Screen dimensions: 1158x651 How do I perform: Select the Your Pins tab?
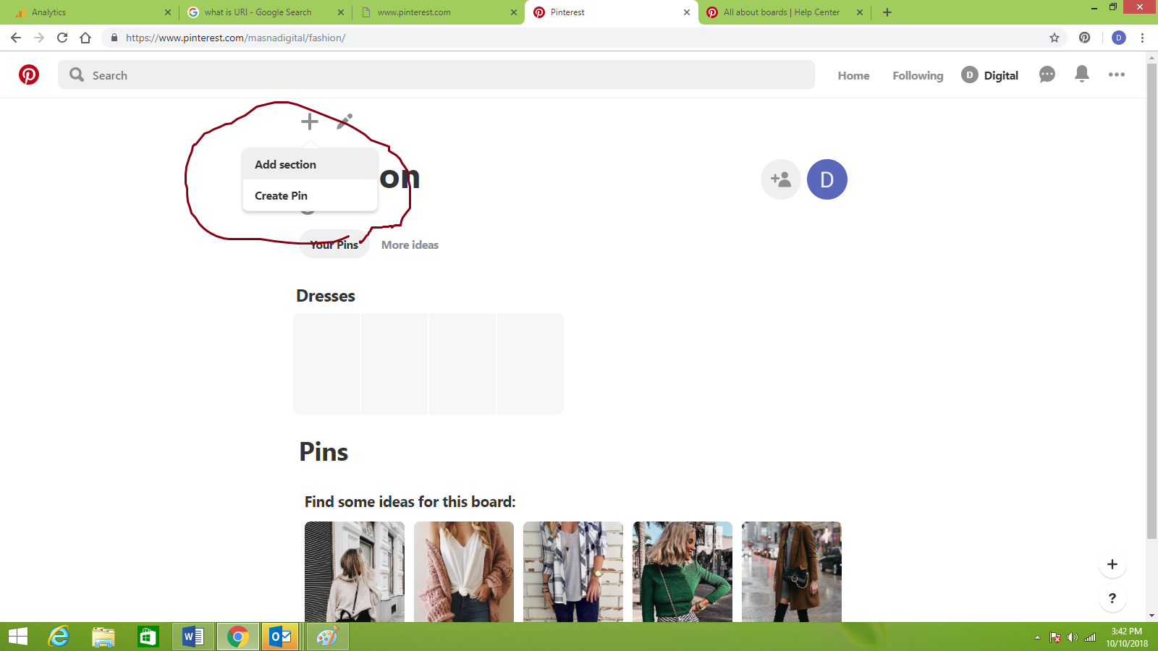tap(334, 245)
